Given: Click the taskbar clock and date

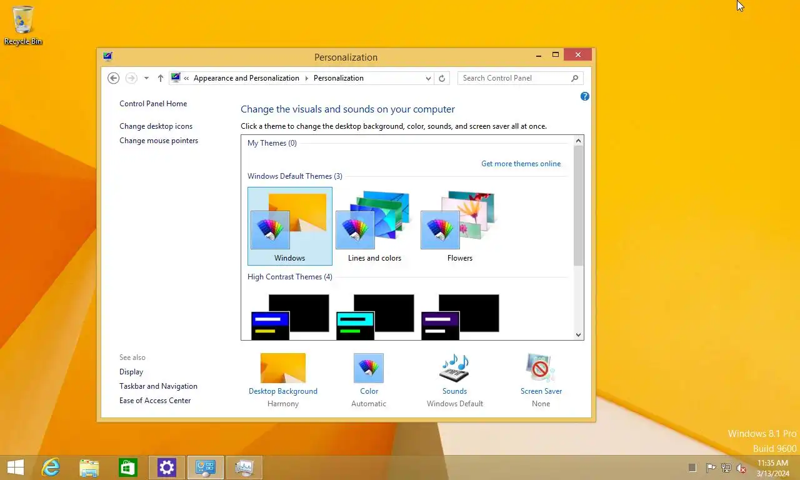Looking at the screenshot, I should 772,467.
